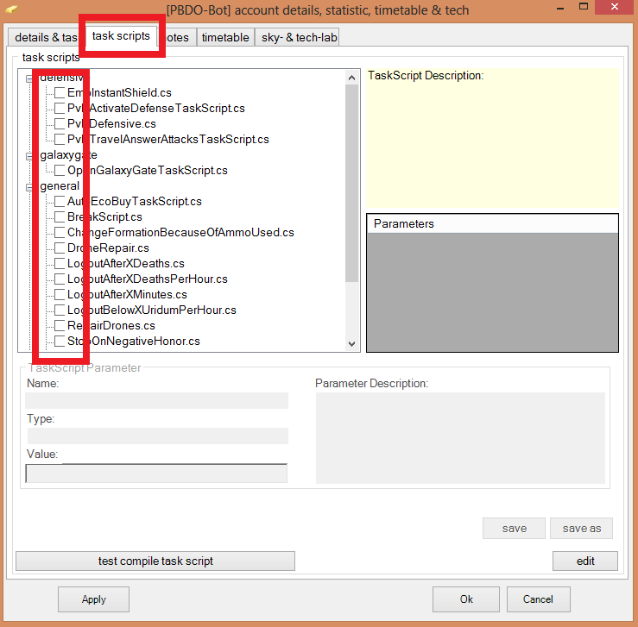Click the edit button
This screenshot has width=638, height=627.
click(x=584, y=561)
